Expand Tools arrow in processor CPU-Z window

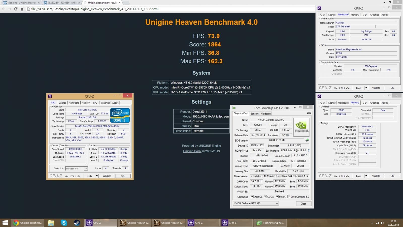click(97, 176)
